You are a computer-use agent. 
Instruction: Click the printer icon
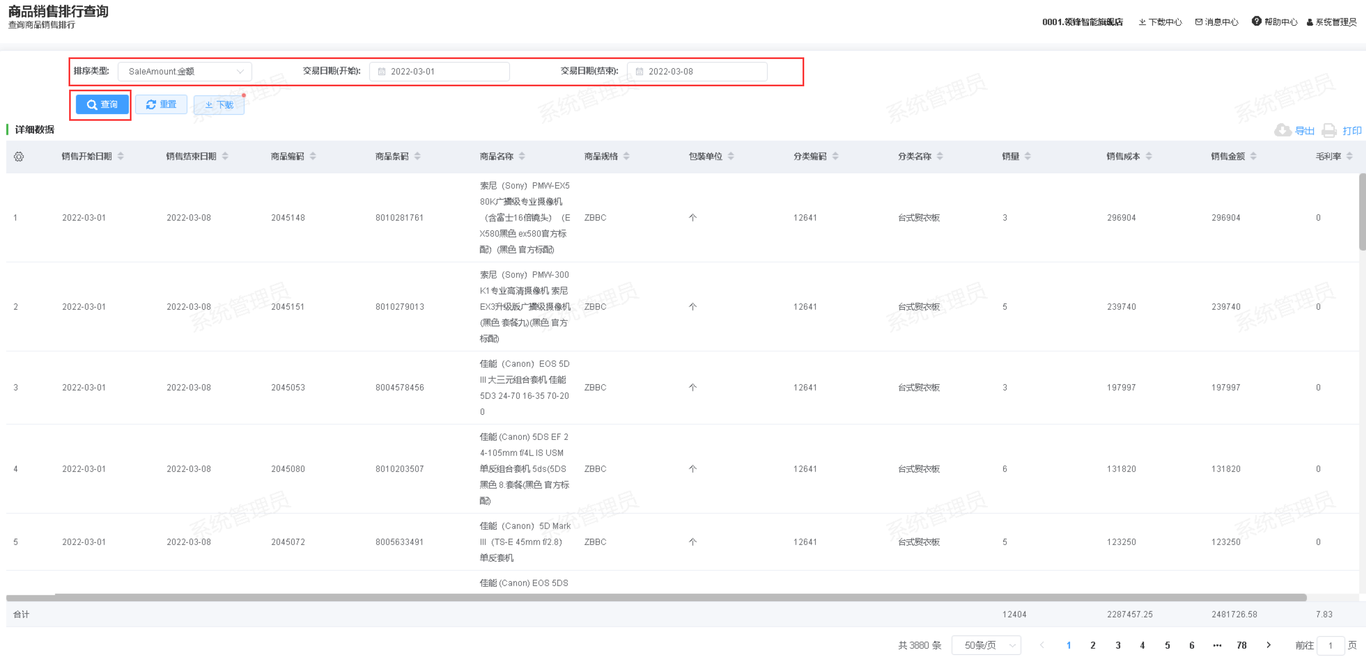(1329, 130)
